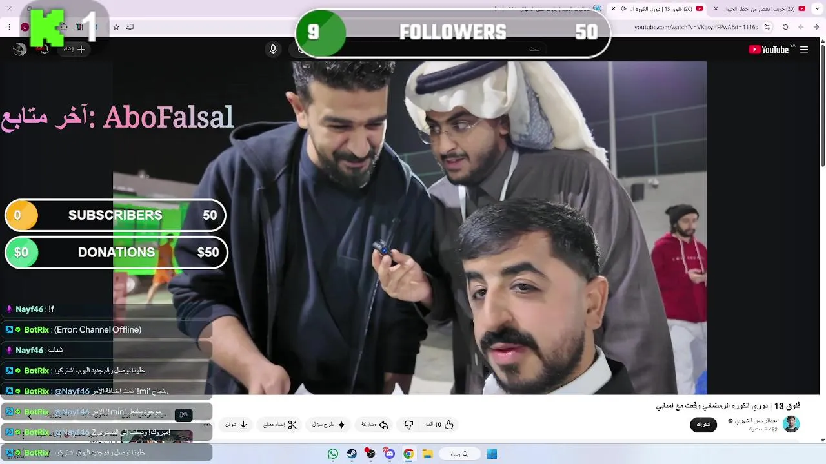Image resolution: width=826 pixels, height=464 pixels.
Task: Open Google Chrome from the taskbar
Action: 408,454
